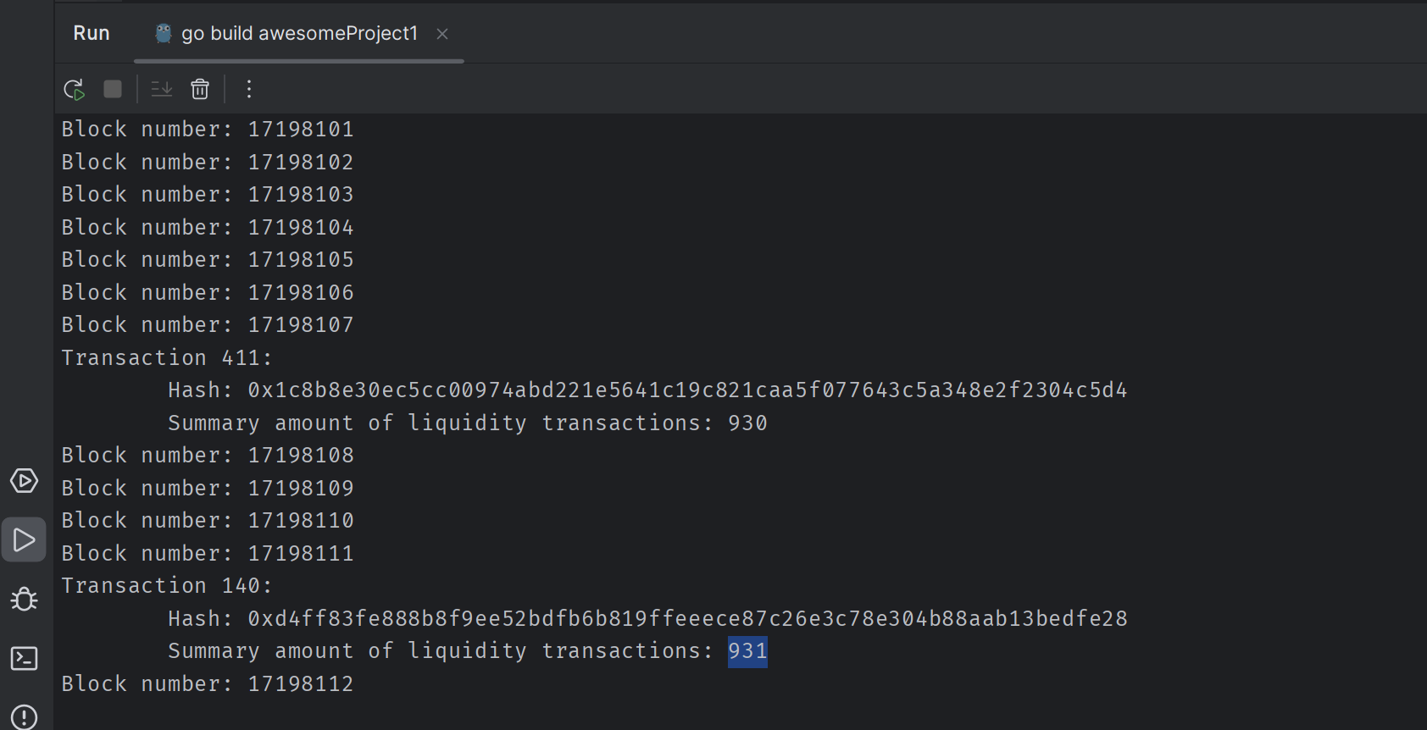The height and width of the screenshot is (730, 1427).
Task: Stop the running process
Action: (x=113, y=89)
